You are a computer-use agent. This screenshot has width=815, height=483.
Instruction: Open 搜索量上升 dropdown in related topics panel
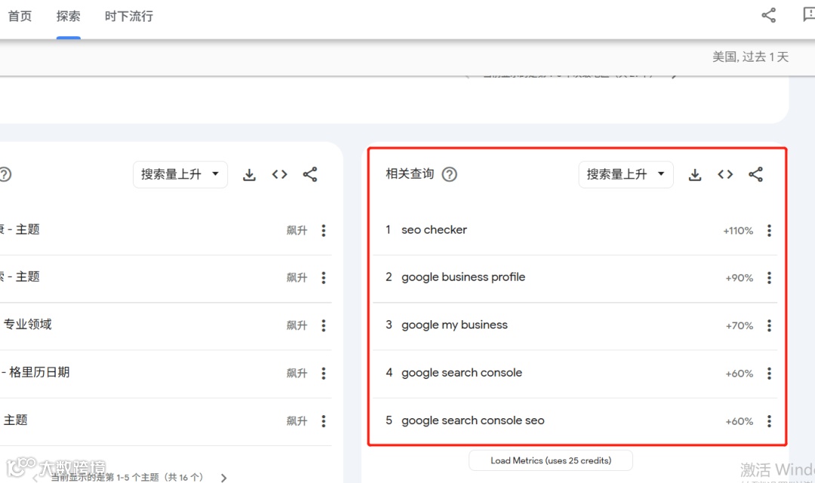pyautogui.click(x=180, y=174)
